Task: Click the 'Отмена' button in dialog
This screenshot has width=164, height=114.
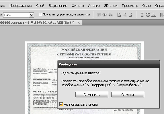Action: click(128, 95)
